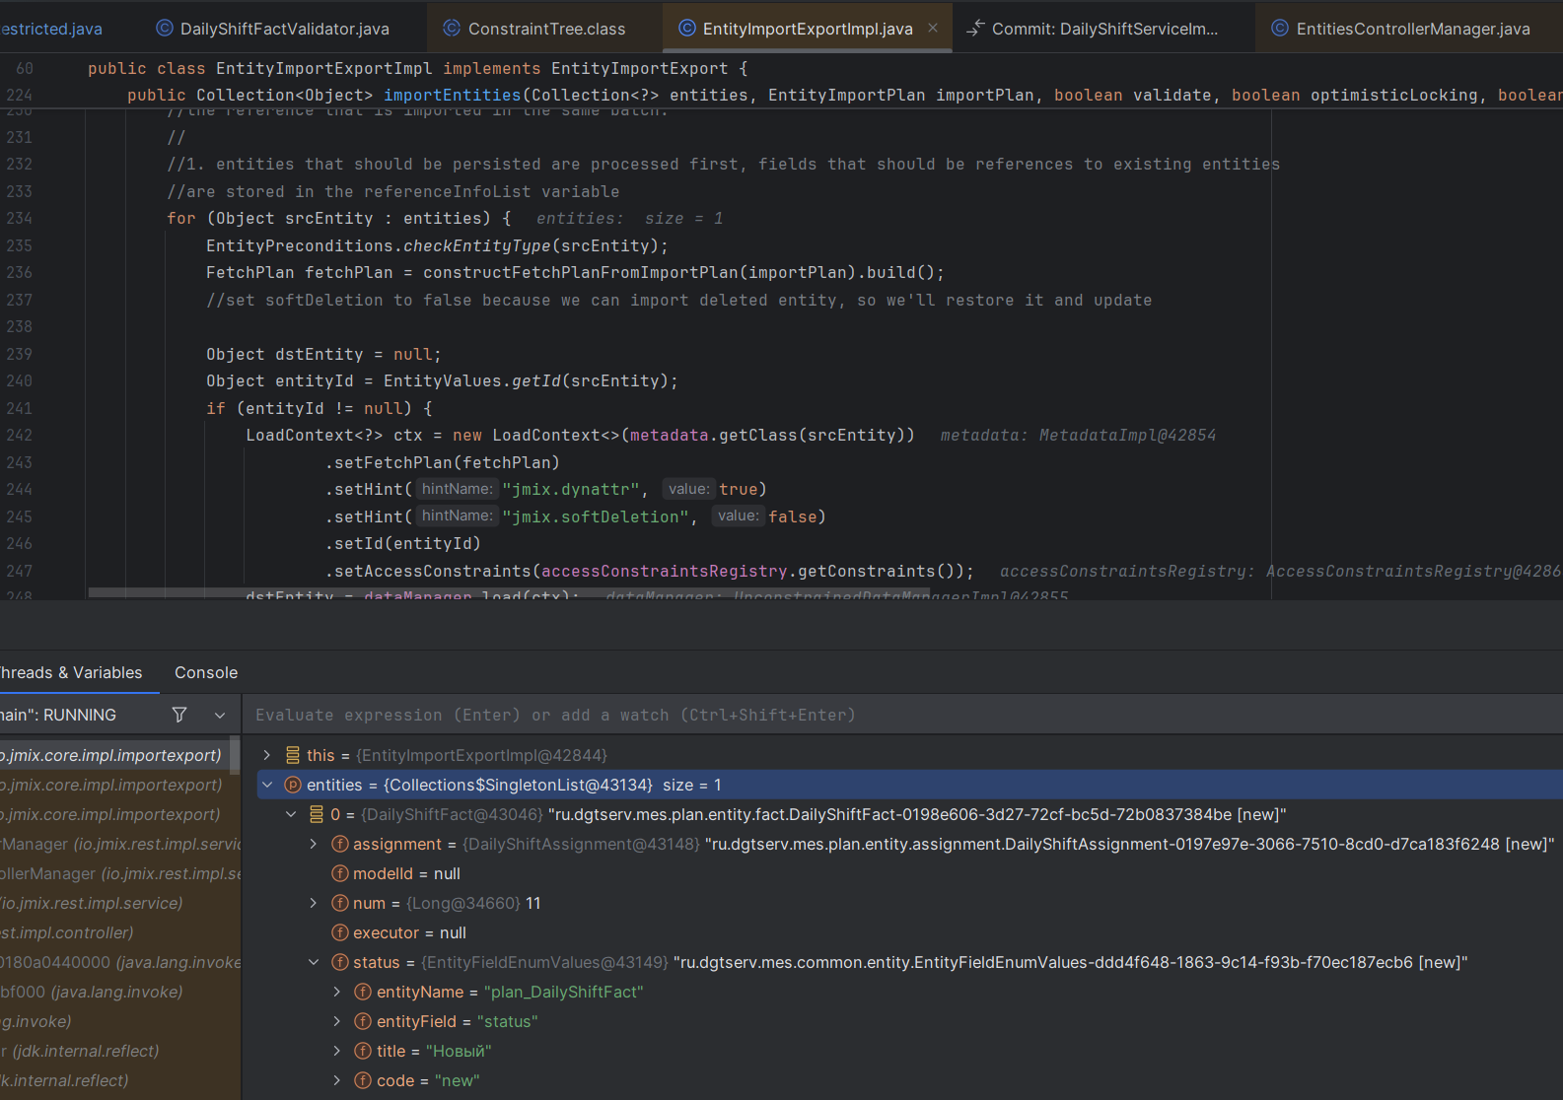The height and width of the screenshot is (1100, 1563).
Task: Click the field icon next to 'title'
Action: 363,1051
